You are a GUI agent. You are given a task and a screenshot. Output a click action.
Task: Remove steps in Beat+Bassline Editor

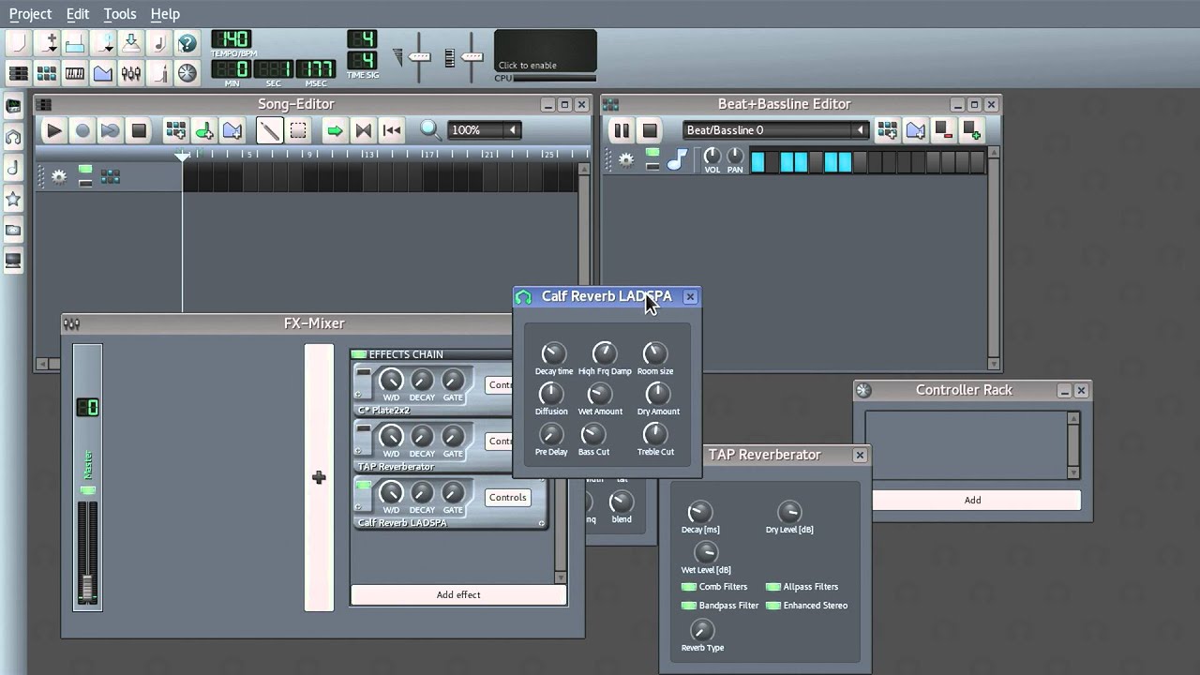pyautogui.click(x=943, y=130)
